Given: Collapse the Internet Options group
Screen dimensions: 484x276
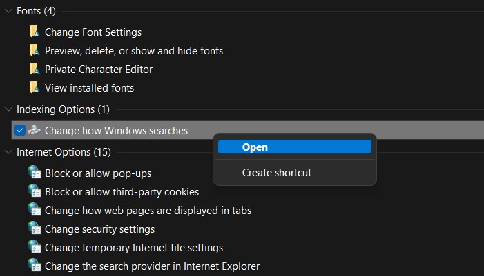Looking at the screenshot, I should point(8,151).
